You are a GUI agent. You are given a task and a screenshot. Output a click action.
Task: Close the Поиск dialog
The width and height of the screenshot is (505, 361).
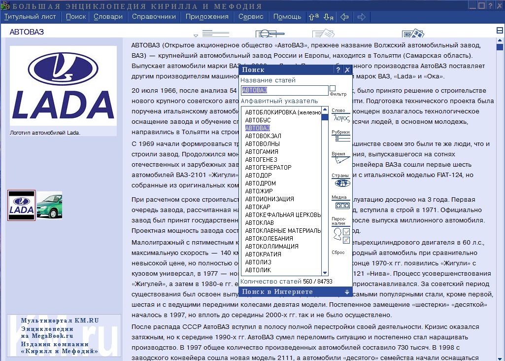(x=347, y=70)
